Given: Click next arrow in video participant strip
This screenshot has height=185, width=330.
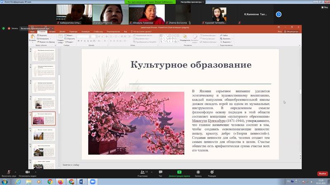Looking at the screenshot, I should tap(278, 14).
